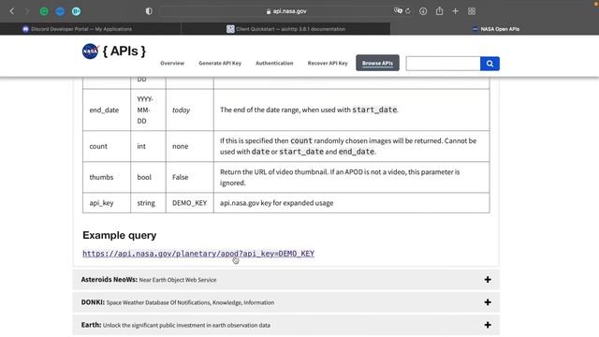Click the DEMO_KEY default value cell
This screenshot has width=599, height=337.
(189, 203)
